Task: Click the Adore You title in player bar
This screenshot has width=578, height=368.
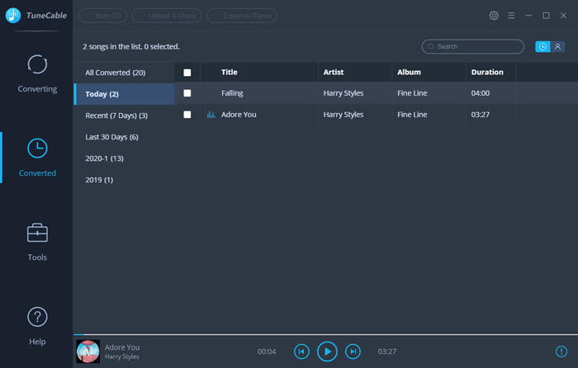Action: click(x=122, y=347)
